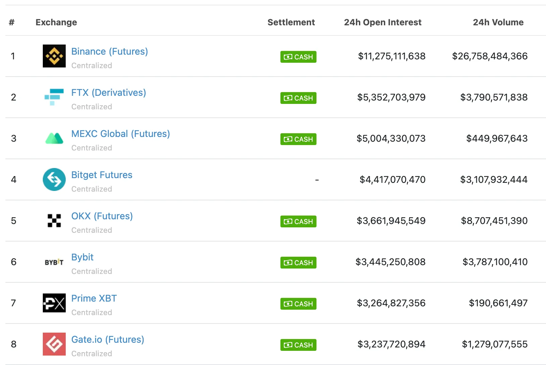
Task: Click the OKX checkered logo
Action: pos(54,221)
